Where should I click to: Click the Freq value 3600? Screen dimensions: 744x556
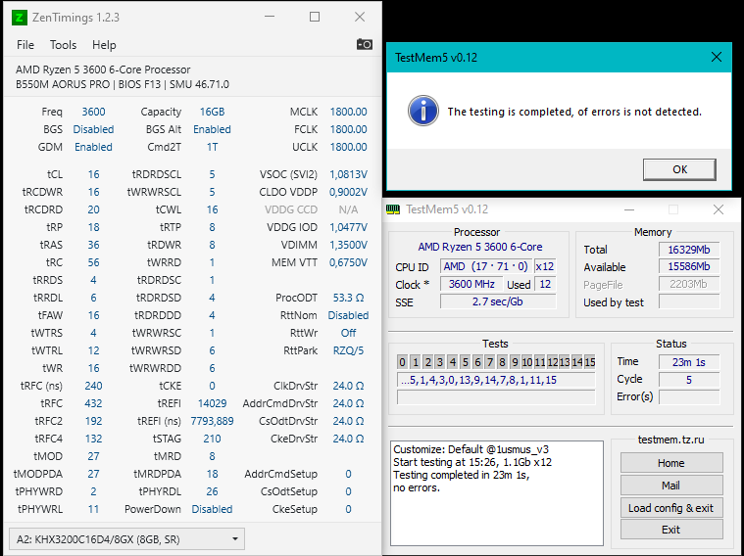93,112
